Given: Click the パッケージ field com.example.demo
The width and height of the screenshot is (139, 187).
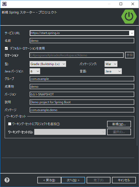Looking at the screenshot, I should tap(82, 110).
